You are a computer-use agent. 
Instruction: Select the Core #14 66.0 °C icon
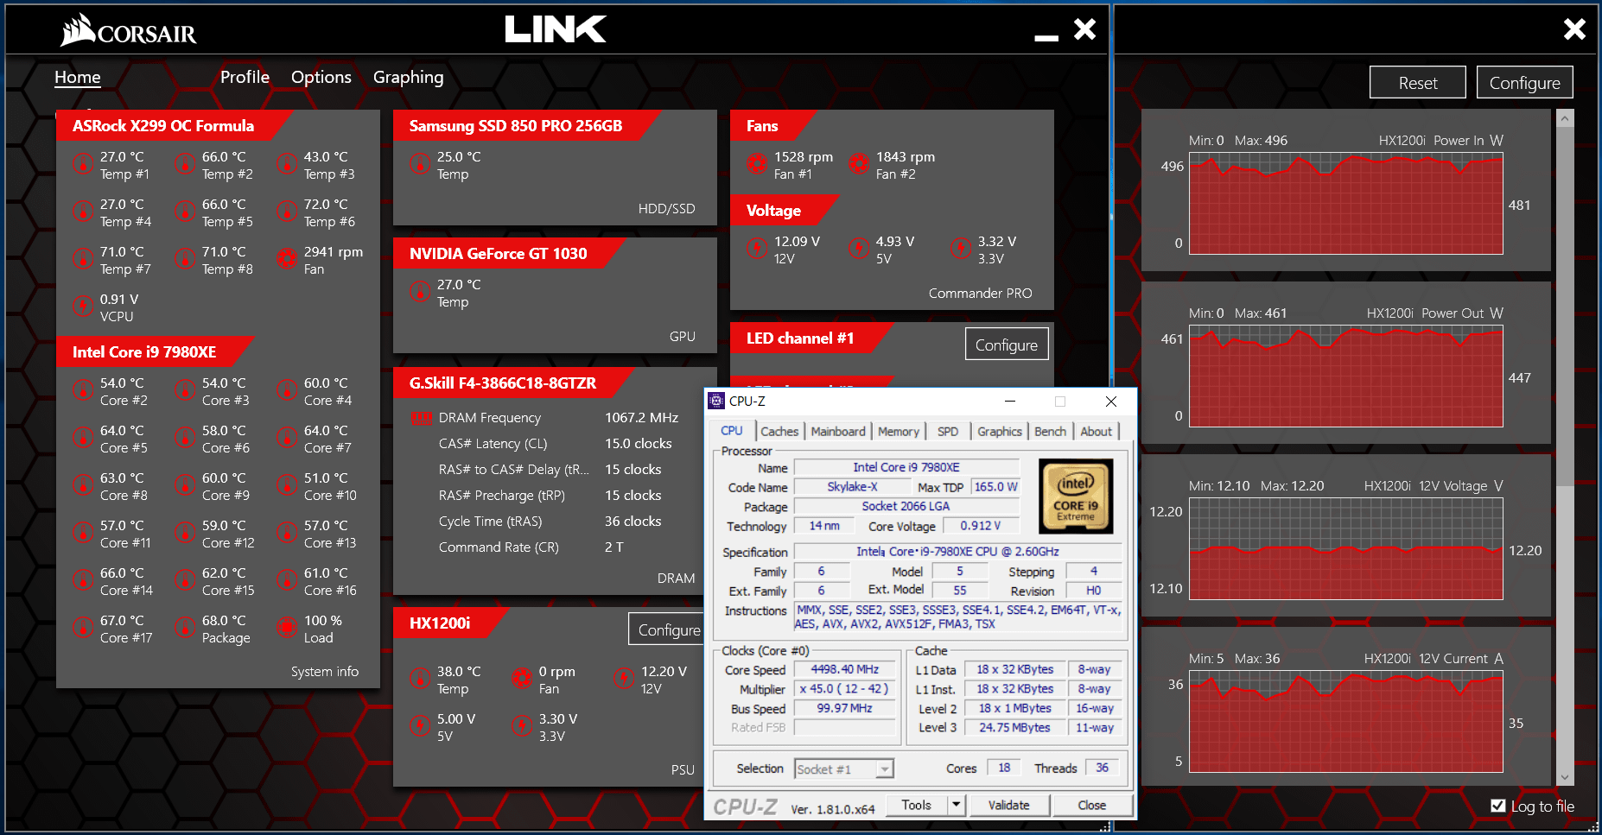pos(82,579)
